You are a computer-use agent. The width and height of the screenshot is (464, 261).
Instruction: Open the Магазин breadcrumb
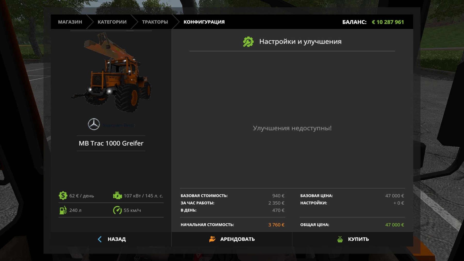(70, 22)
